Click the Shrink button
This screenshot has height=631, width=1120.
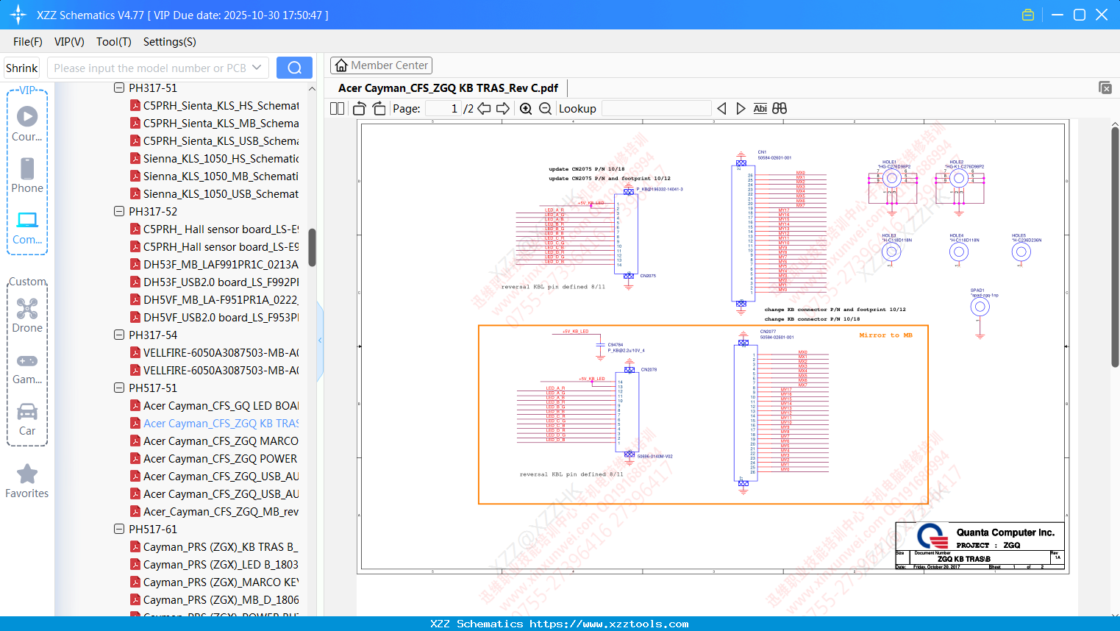coord(21,68)
